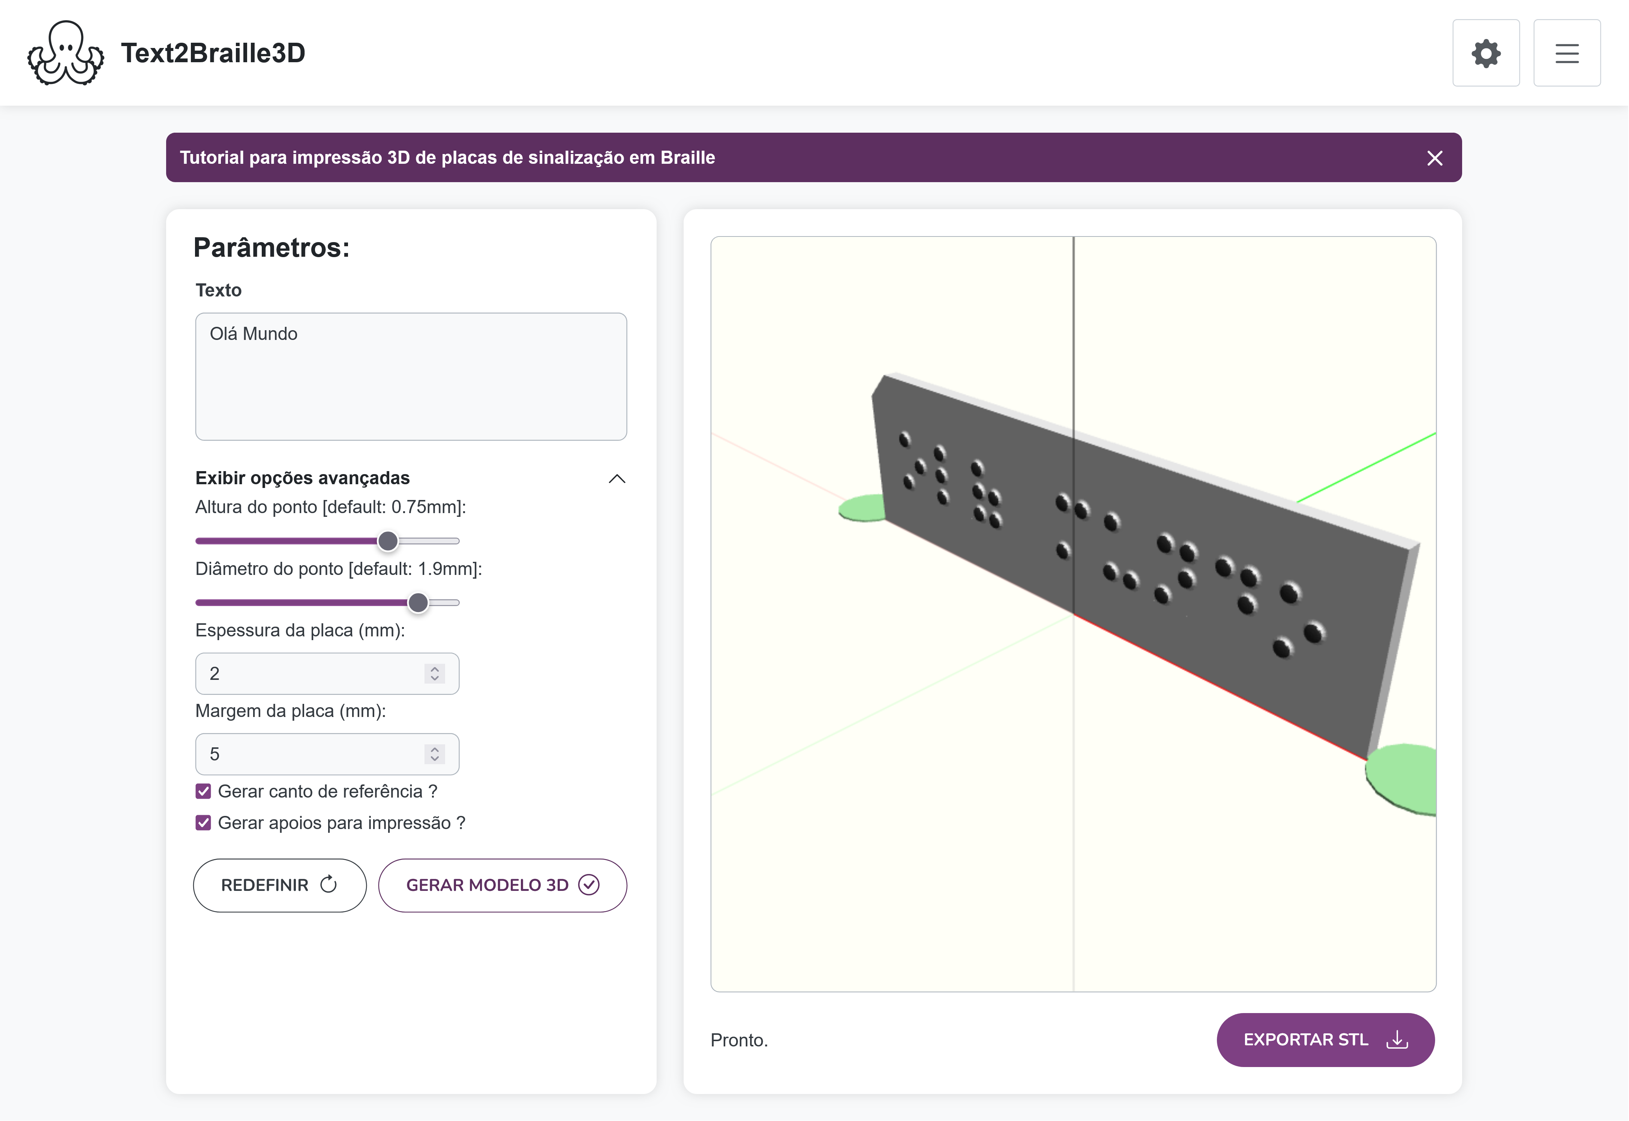The width and height of the screenshot is (1629, 1121).
Task: Click the octopus logo icon
Action: (x=66, y=53)
